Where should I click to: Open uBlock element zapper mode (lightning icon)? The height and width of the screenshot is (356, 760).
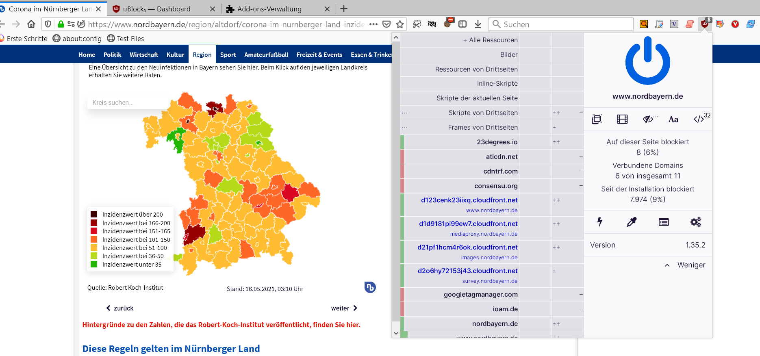(x=599, y=222)
